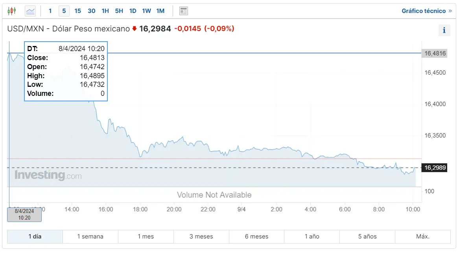Click the 16,4000 price axis label
The width and height of the screenshot is (461, 253).
(x=435, y=104)
